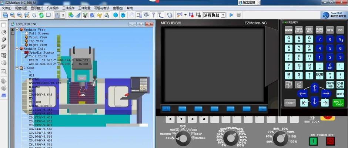This screenshot has height=148, width=348.
Task: Click the EDIT-LOCK key switch
Action: [312, 118]
